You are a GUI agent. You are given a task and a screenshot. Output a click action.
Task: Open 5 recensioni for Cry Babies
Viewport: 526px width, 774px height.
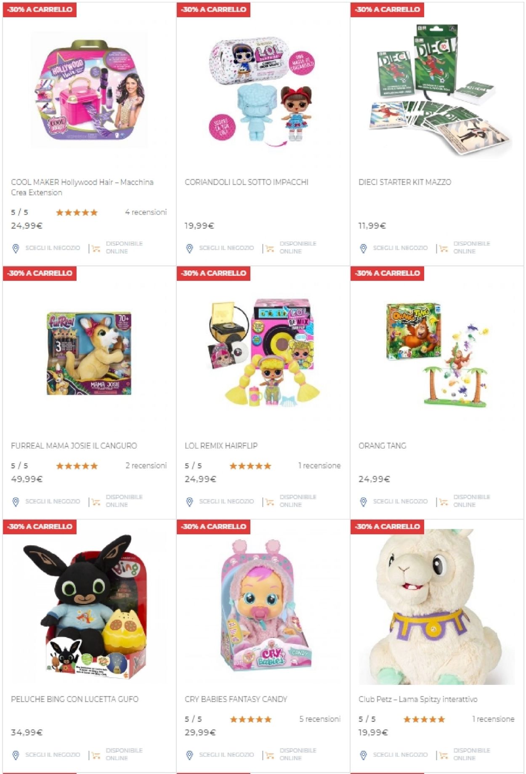coord(320,719)
